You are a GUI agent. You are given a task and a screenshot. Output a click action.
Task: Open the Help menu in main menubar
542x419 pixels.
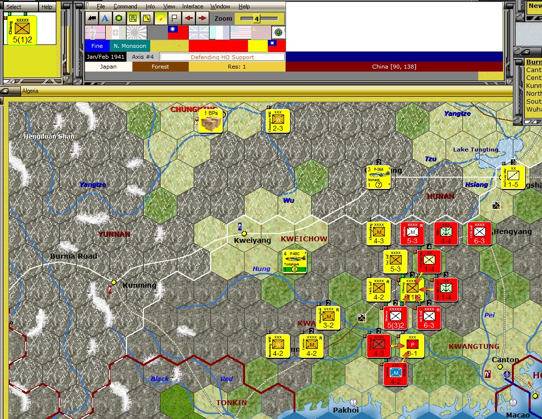tap(244, 6)
